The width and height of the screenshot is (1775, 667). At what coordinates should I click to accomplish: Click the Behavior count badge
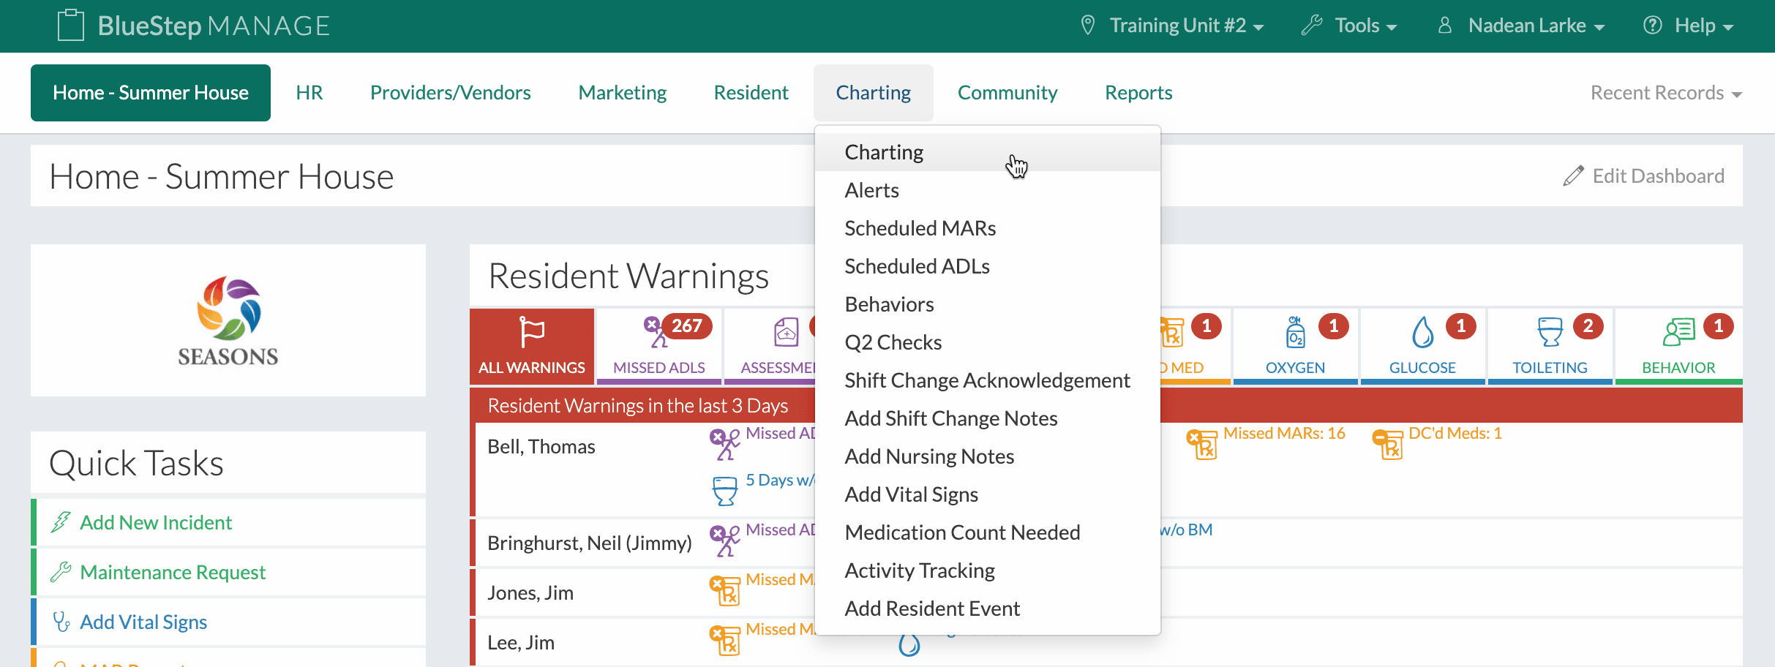point(1718,326)
